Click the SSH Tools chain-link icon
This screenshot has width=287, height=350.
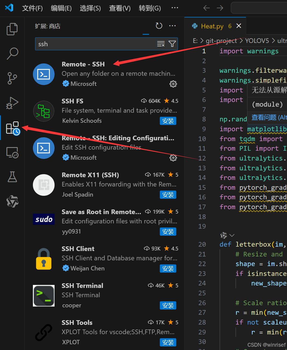click(x=44, y=332)
